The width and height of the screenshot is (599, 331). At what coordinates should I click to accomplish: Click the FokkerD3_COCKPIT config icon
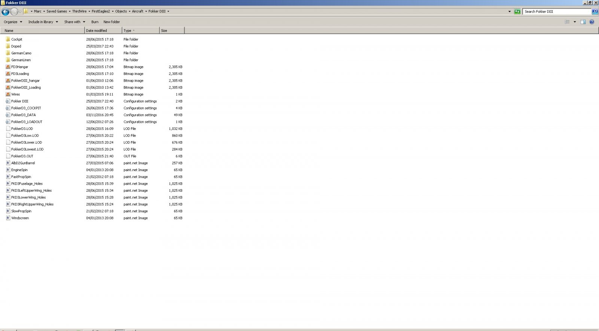8,108
